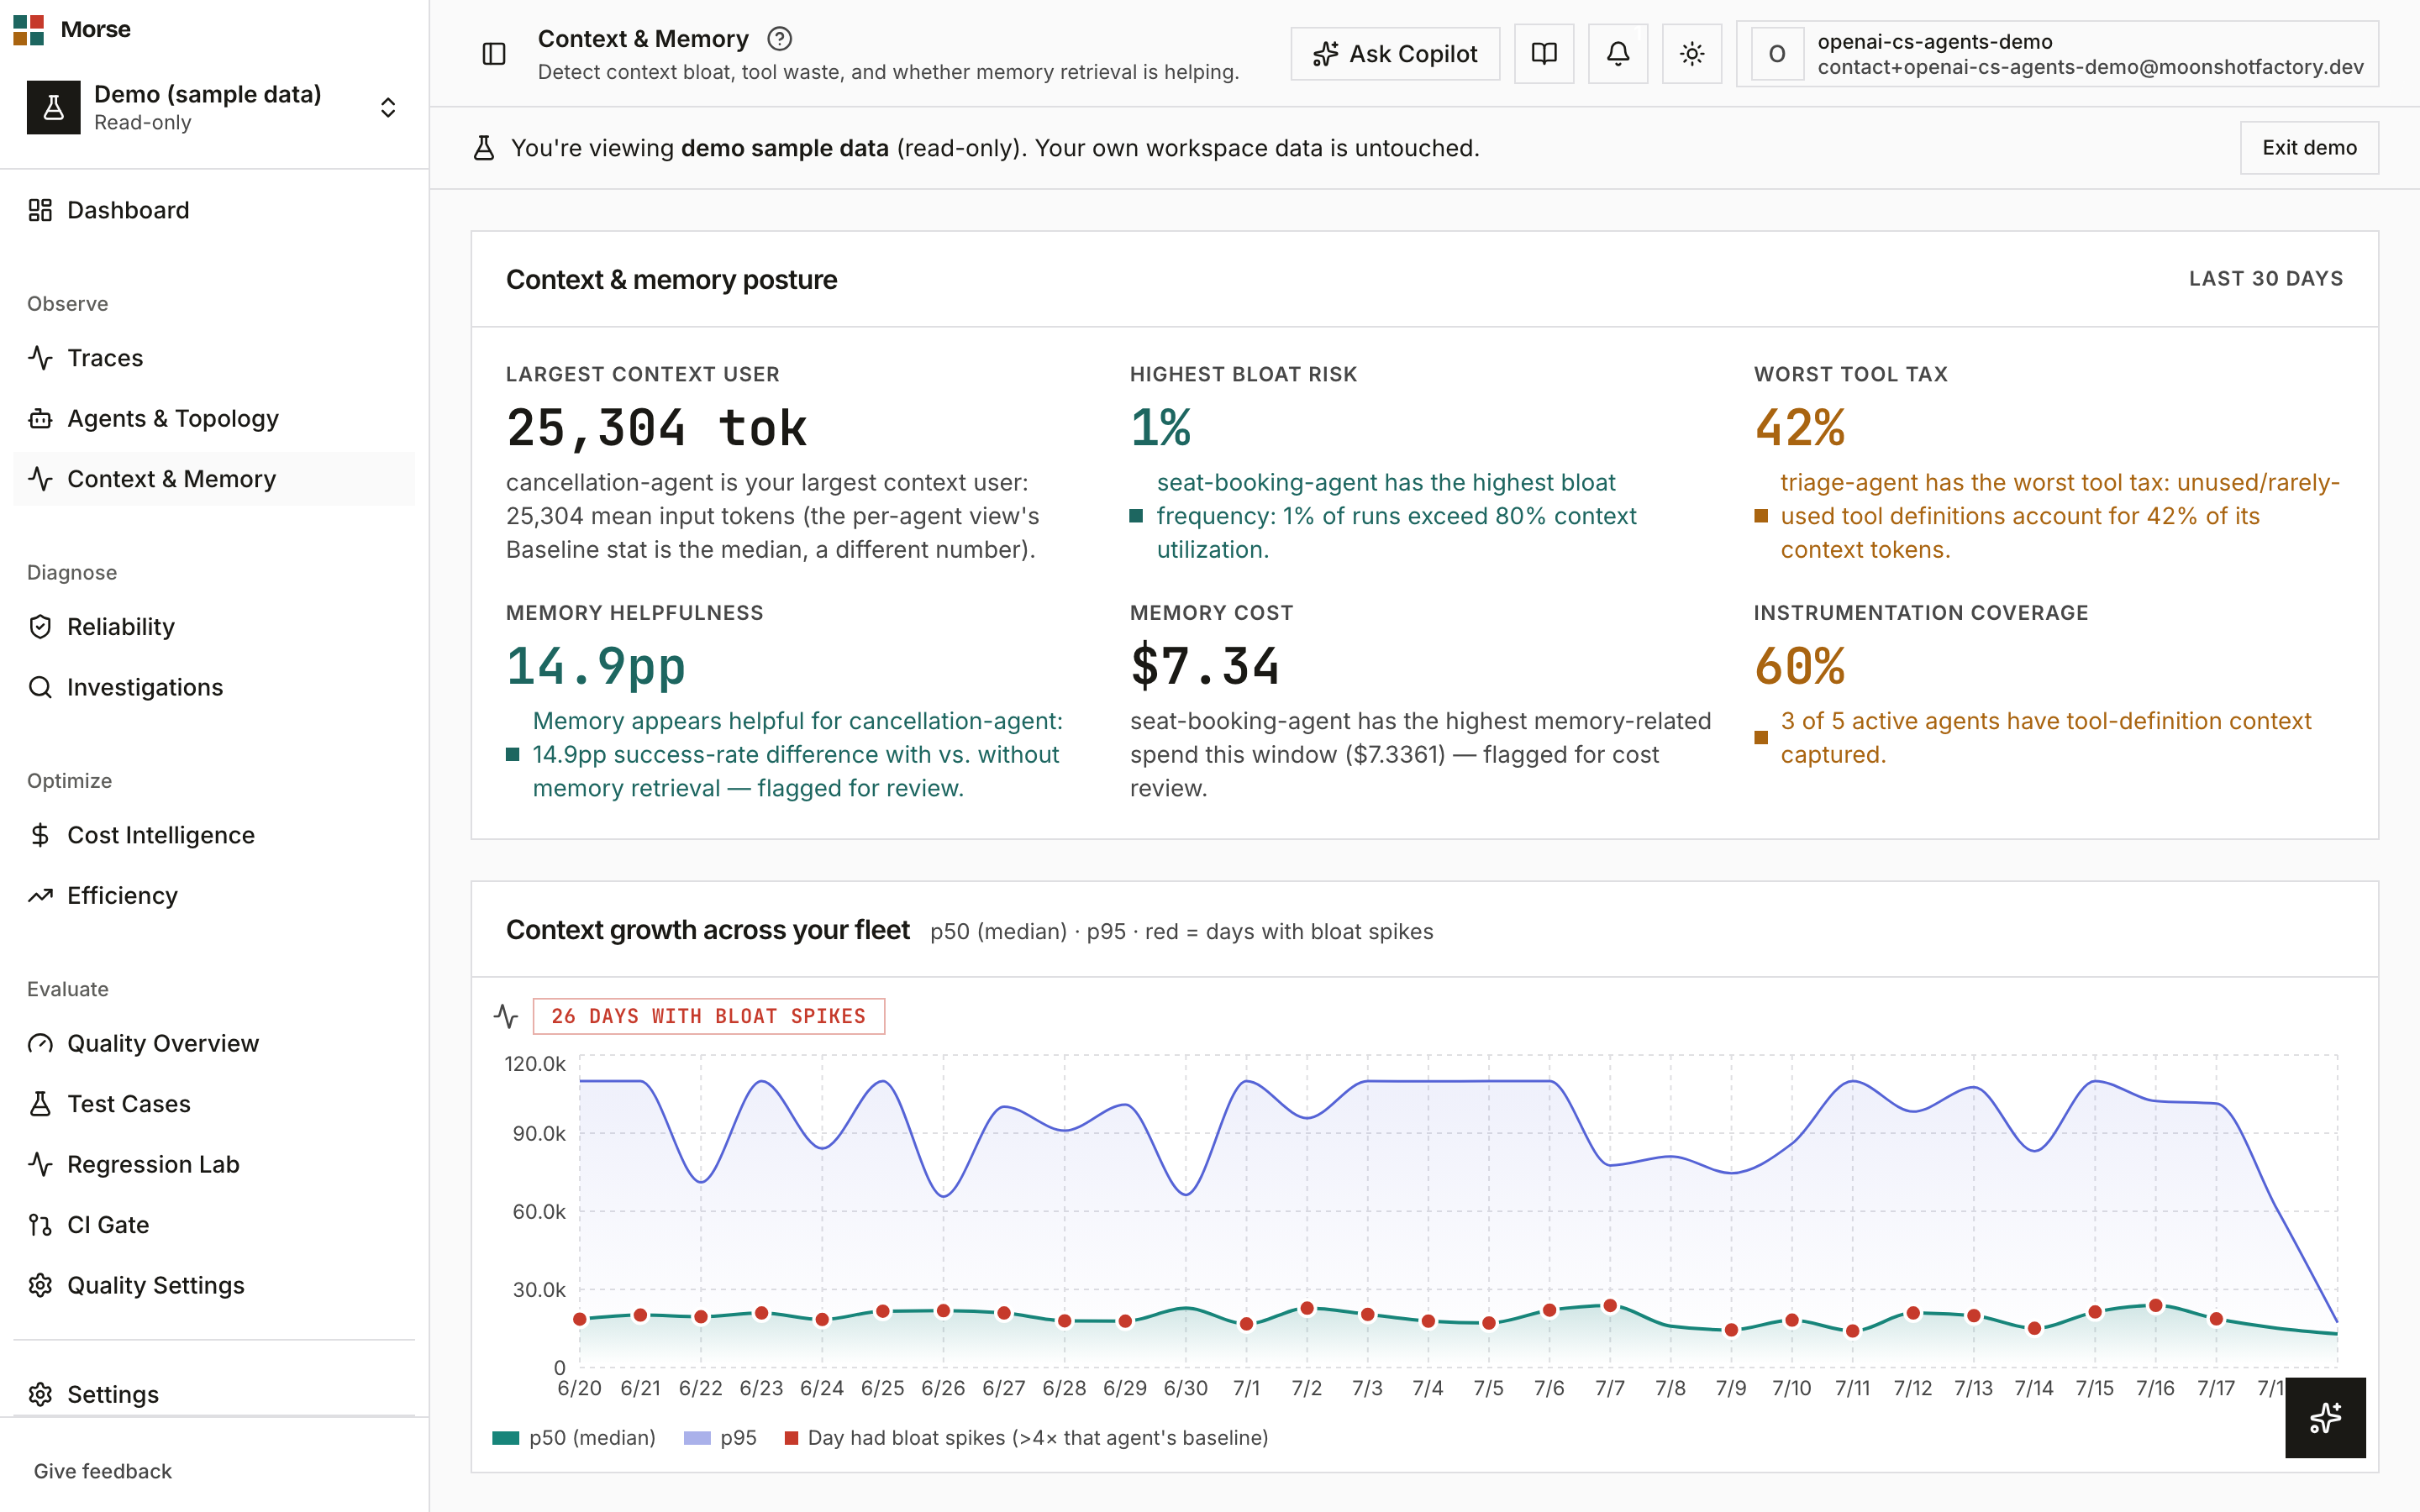
Task: Click the CI Gate branch icon
Action: point(40,1225)
